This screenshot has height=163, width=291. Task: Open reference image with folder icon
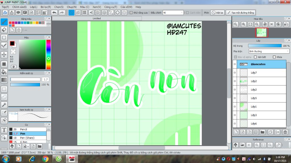pyautogui.click(x=242, y=145)
